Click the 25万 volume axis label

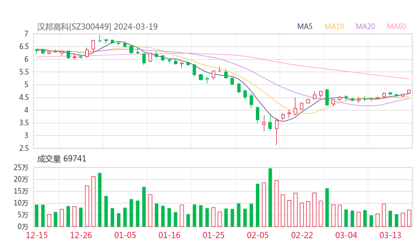coord(21,167)
